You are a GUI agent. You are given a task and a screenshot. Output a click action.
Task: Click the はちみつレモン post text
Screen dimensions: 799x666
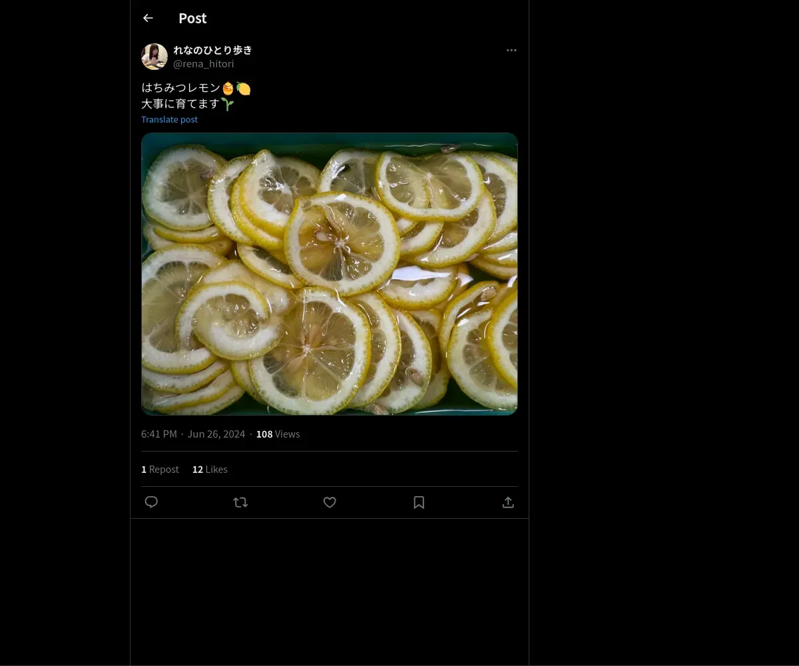180,88
